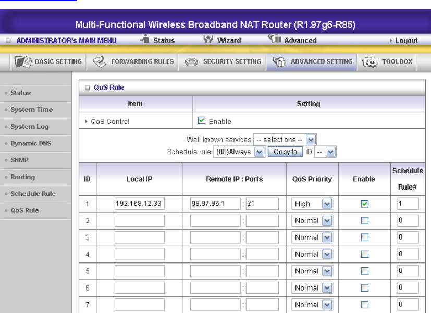Switch to the Security Setting tab
The width and height of the screenshot is (431, 313).
[223, 62]
